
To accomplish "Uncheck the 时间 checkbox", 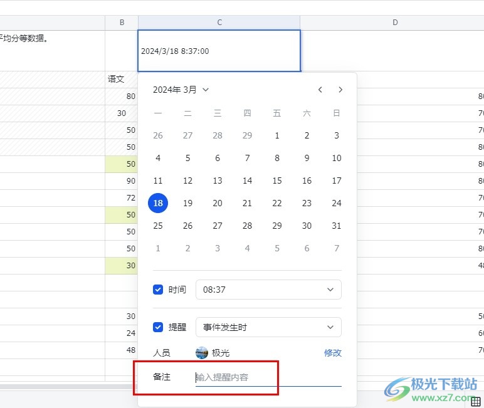I will pos(158,290).
